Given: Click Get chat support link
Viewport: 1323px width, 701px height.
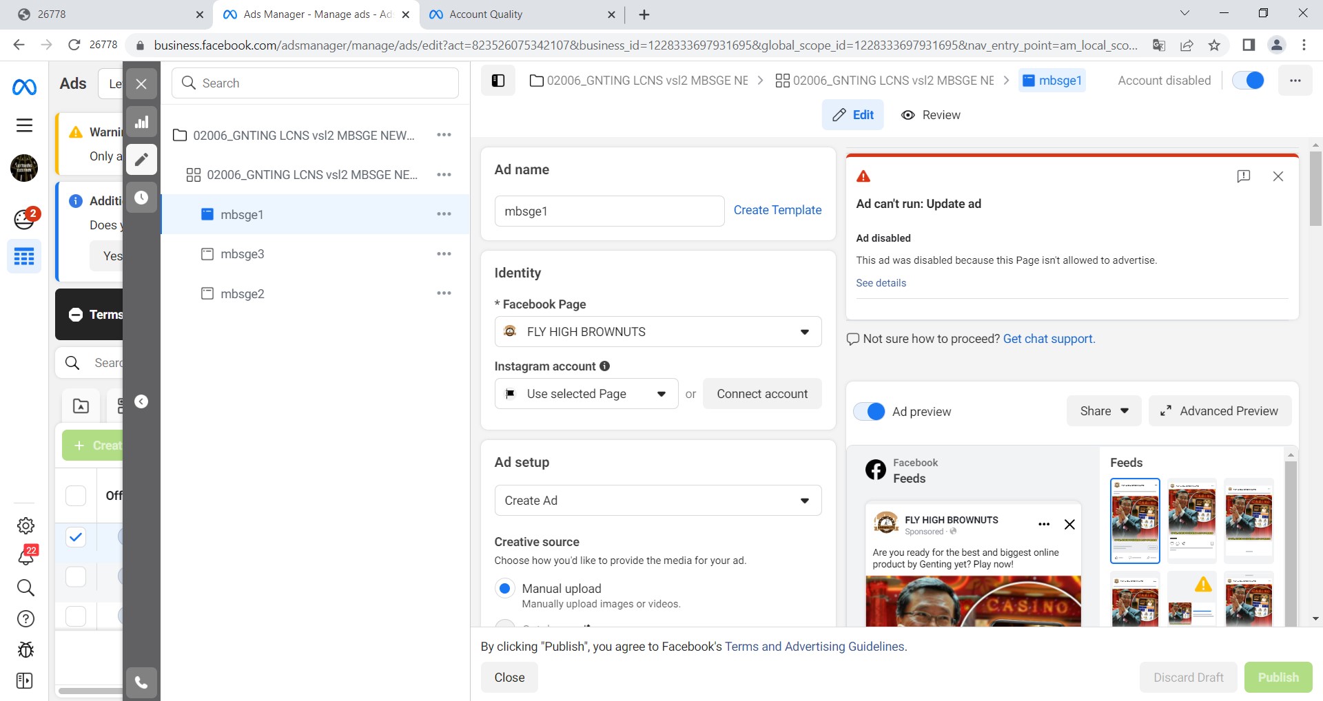Looking at the screenshot, I should (1049, 339).
